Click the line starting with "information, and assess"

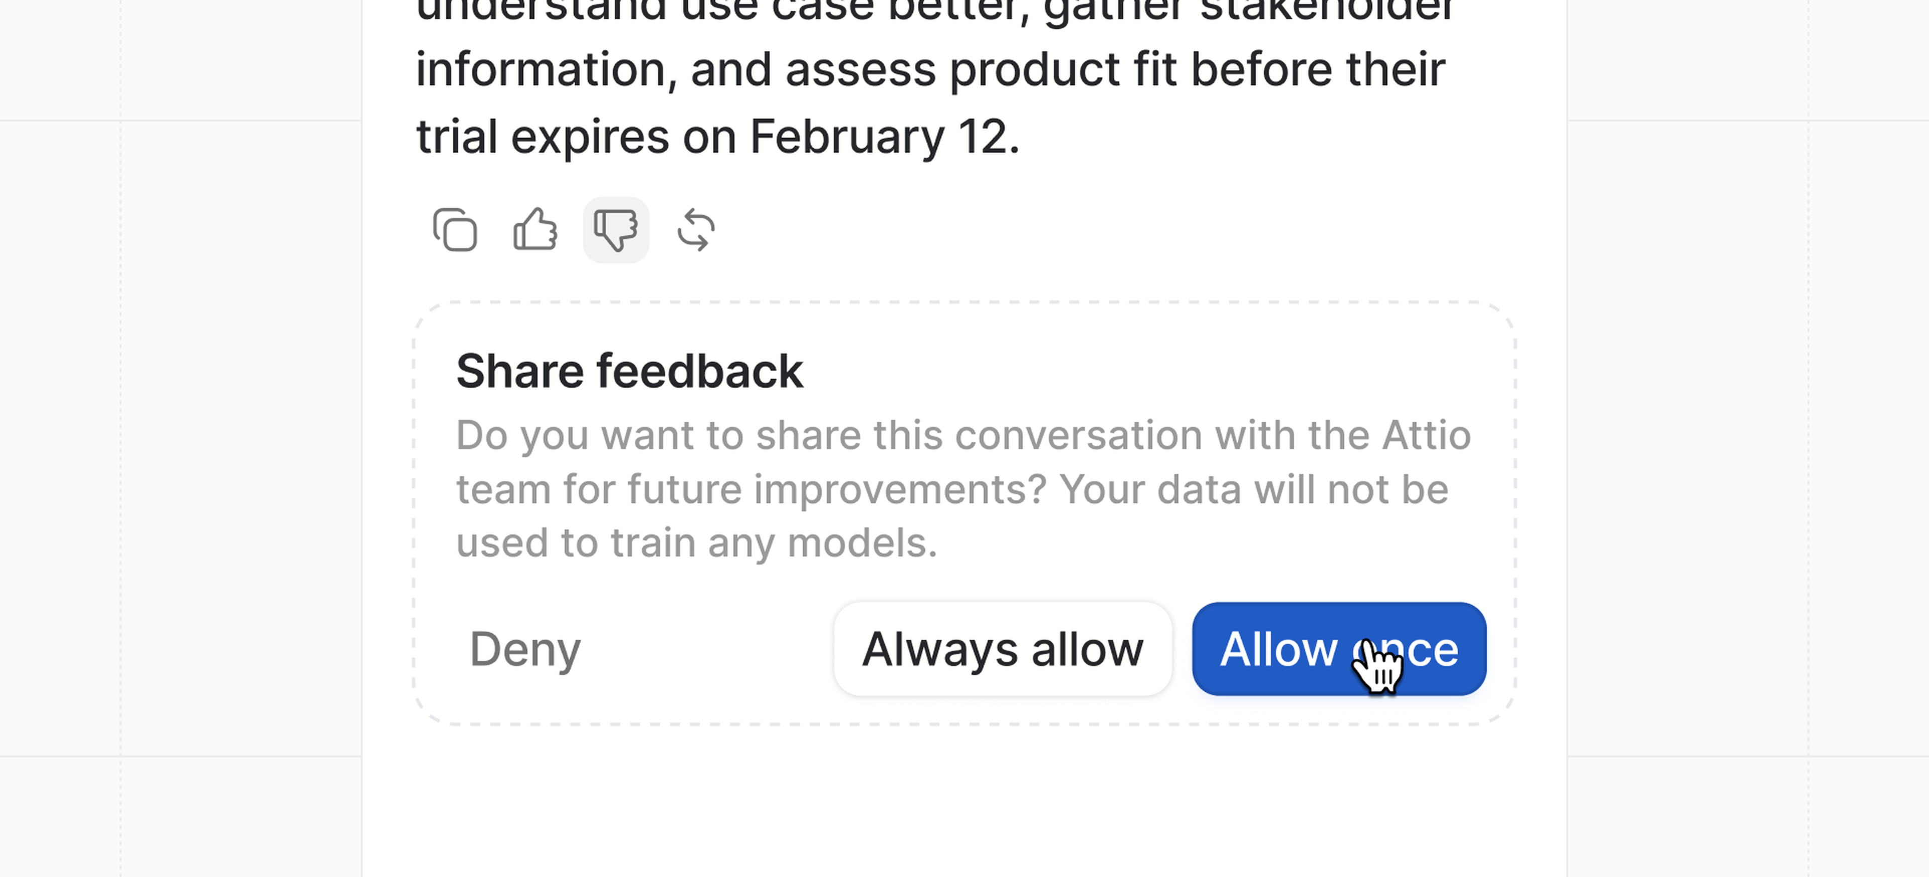pyautogui.click(x=930, y=70)
